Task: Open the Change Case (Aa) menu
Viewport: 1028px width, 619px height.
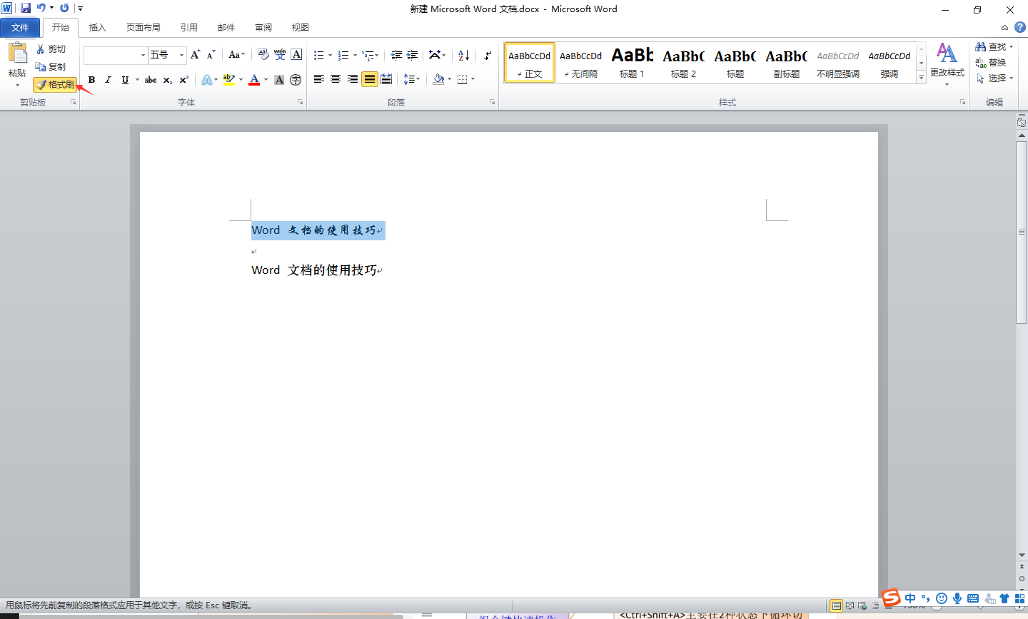Action: pyautogui.click(x=236, y=55)
